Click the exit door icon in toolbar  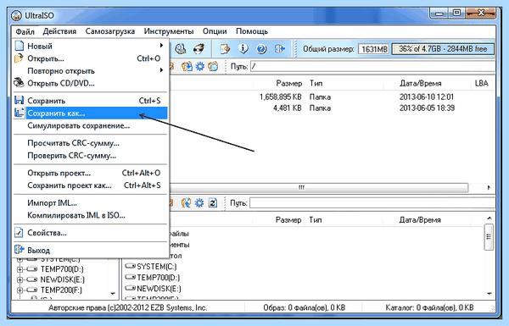tap(279, 49)
